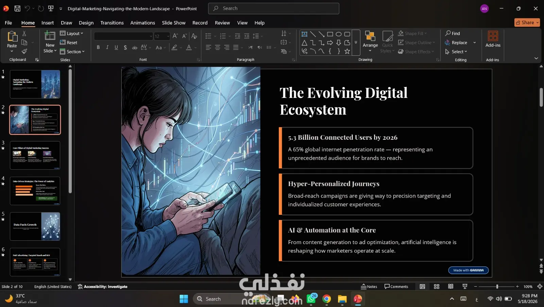The height and width of the screenshot is (307, 544).
Task: Switch to Normal view
Action: point(422,287)
